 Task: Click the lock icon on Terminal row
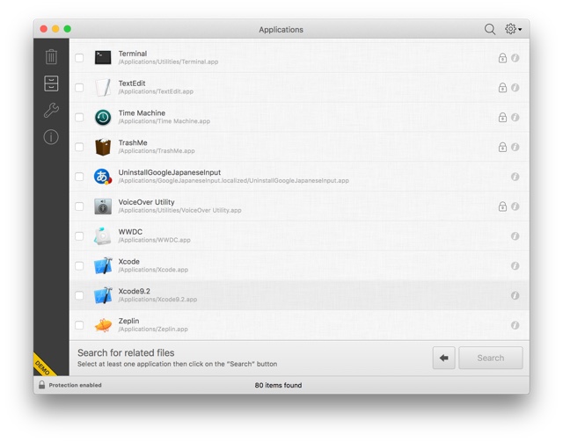502,58
